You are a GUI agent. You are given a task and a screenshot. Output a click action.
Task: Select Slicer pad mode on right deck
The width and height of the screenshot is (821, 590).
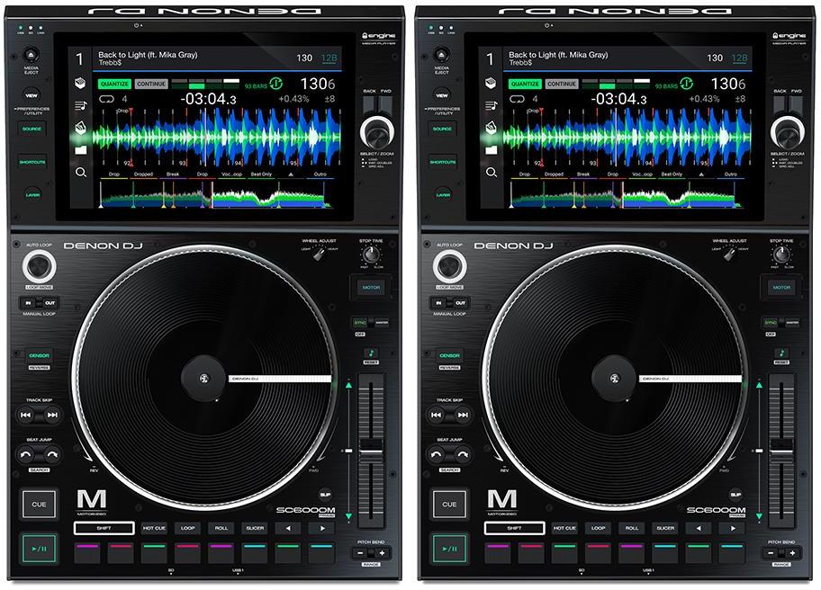click(x=665, y=528)
